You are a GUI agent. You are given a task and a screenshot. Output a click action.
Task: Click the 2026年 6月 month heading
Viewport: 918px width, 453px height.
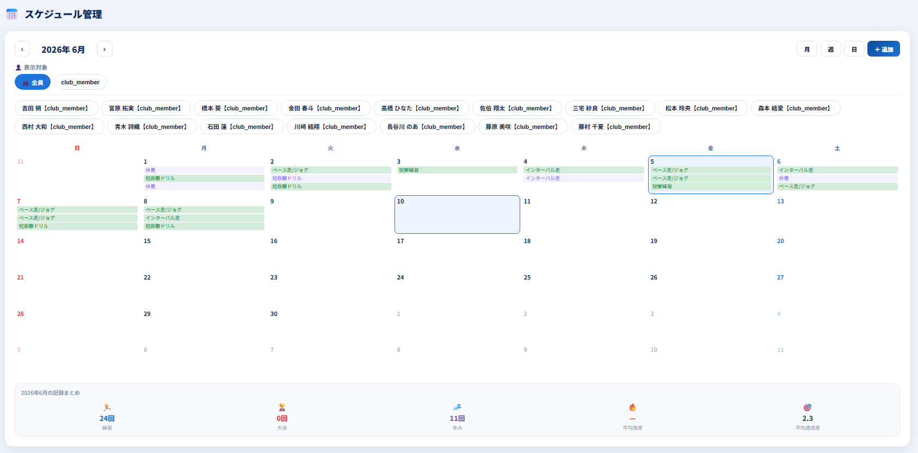[x=63, y=49]
